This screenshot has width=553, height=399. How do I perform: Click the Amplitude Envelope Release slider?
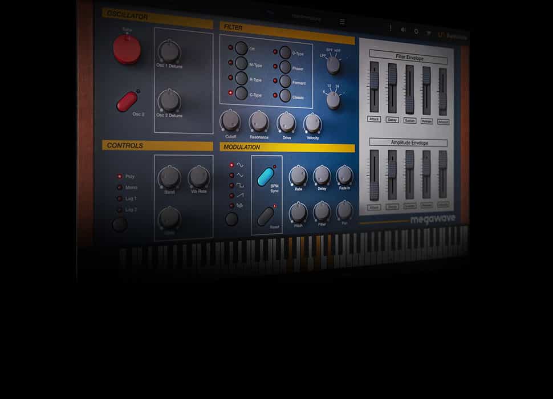[426, 174]
